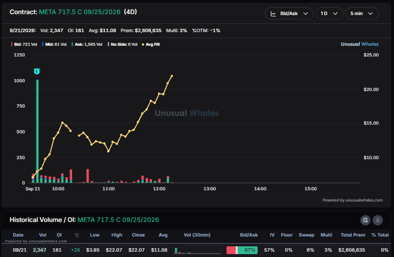Viewport: 394px width, 257px height.
Task: Sort table by the Sweep column
Action: point(306,235)
